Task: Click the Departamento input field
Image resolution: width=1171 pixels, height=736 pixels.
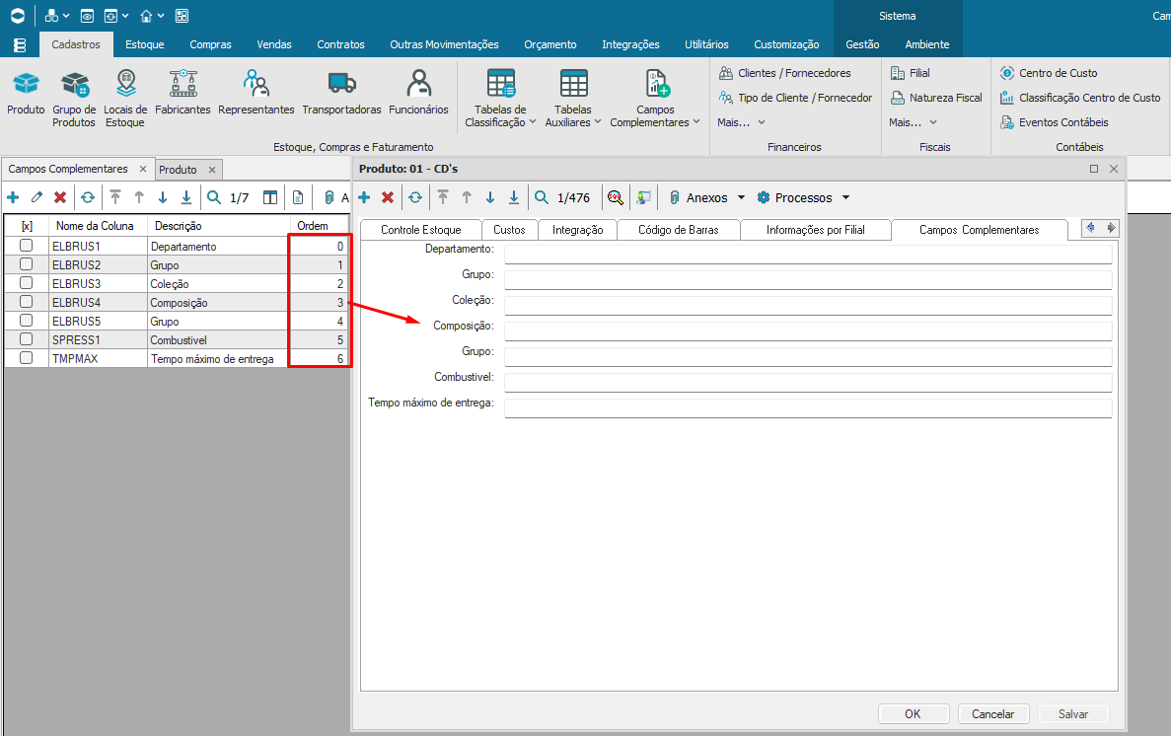Action: [808, 255]
